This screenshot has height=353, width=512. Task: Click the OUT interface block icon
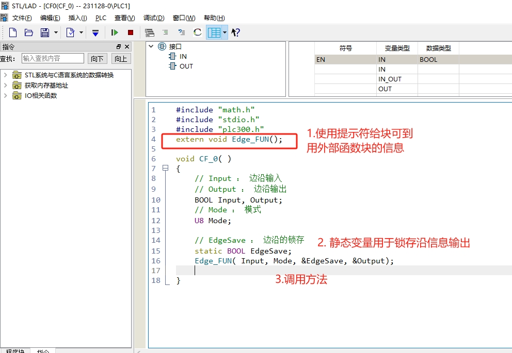tap(172, 66)
